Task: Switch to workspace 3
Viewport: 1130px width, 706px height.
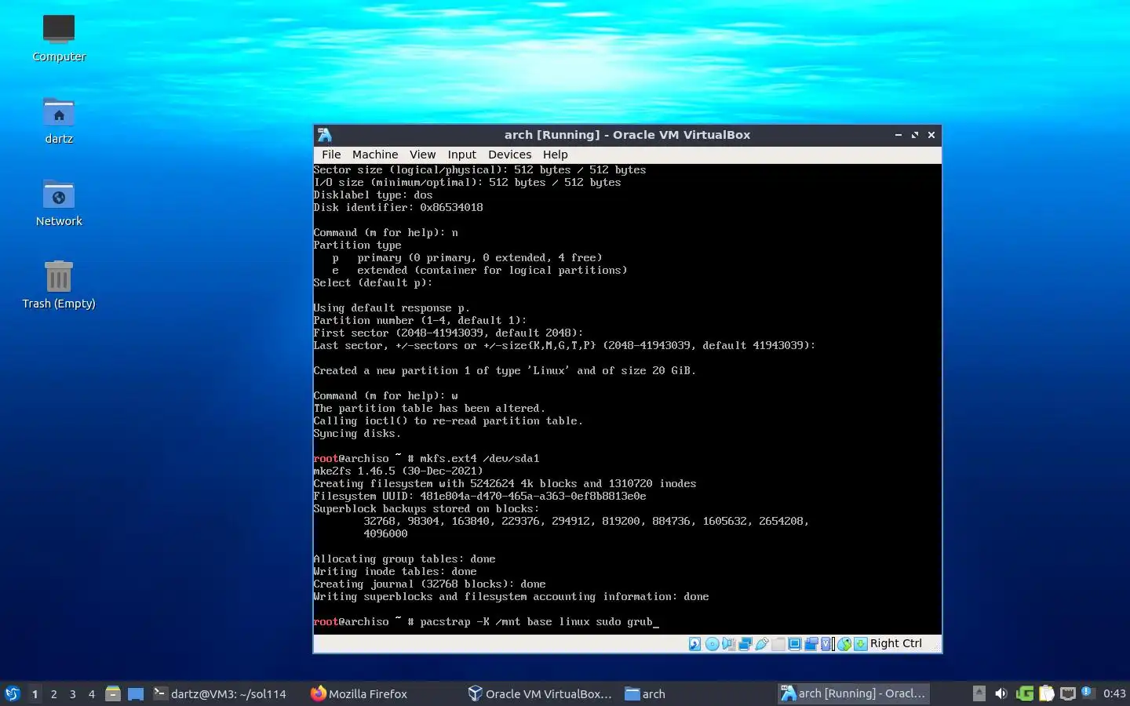Action: click(72, 693)
